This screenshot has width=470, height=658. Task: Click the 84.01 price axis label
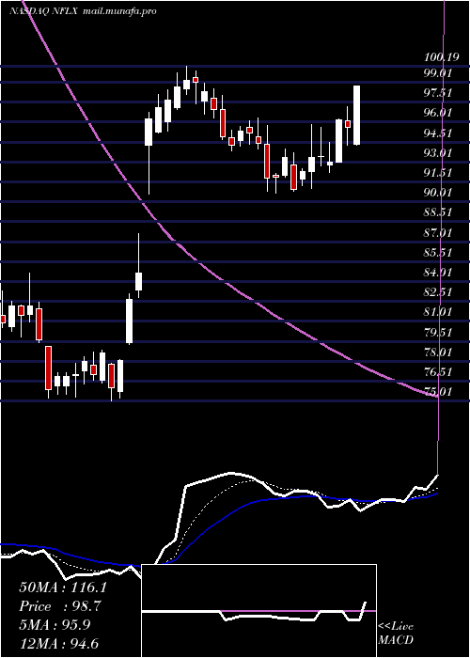click(x=439, y=273)
